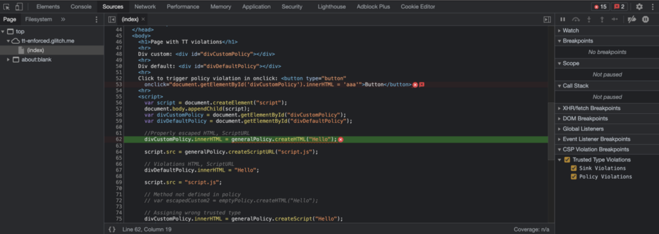
Task: Uncheck Trusted Type Violations checkbox
Action: [567, 159]
